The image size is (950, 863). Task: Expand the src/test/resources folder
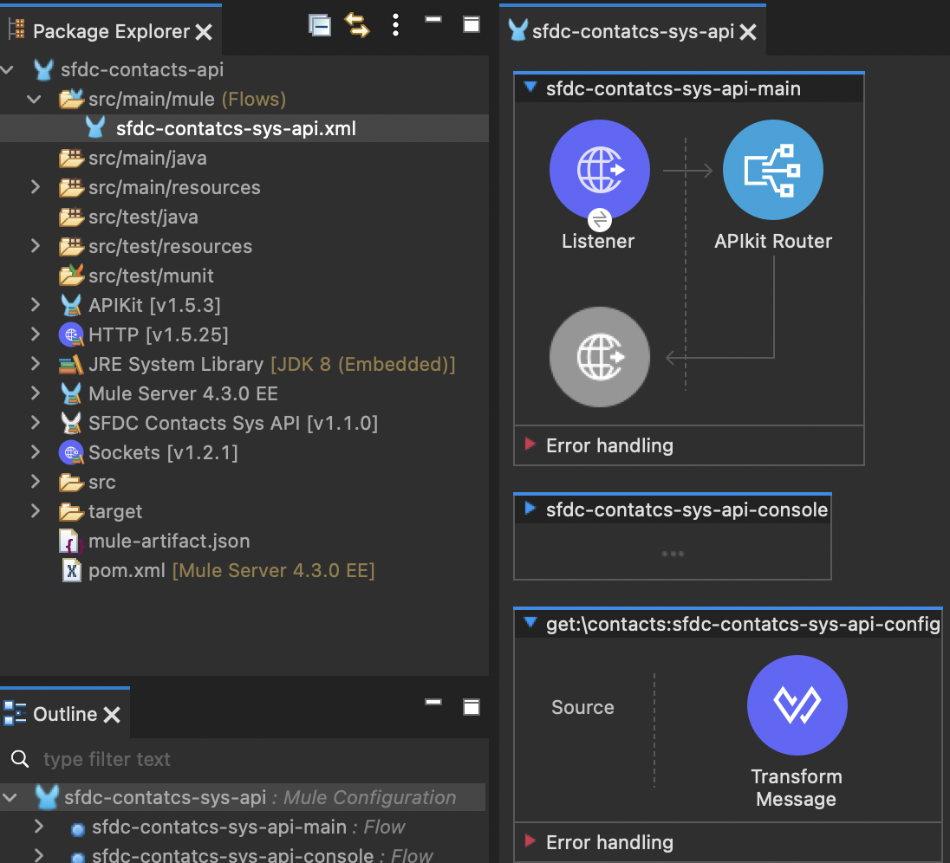pyautogui.click(x=36, y=246)
